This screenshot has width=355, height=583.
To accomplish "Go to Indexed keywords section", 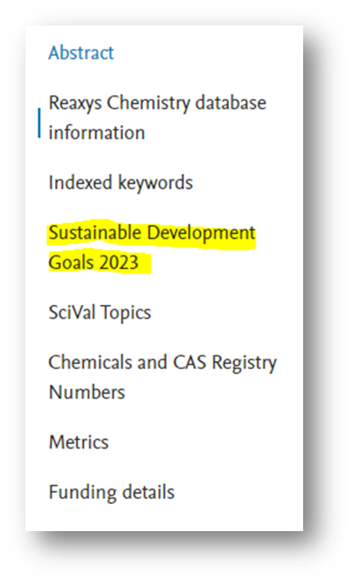I will coord(120,183).
